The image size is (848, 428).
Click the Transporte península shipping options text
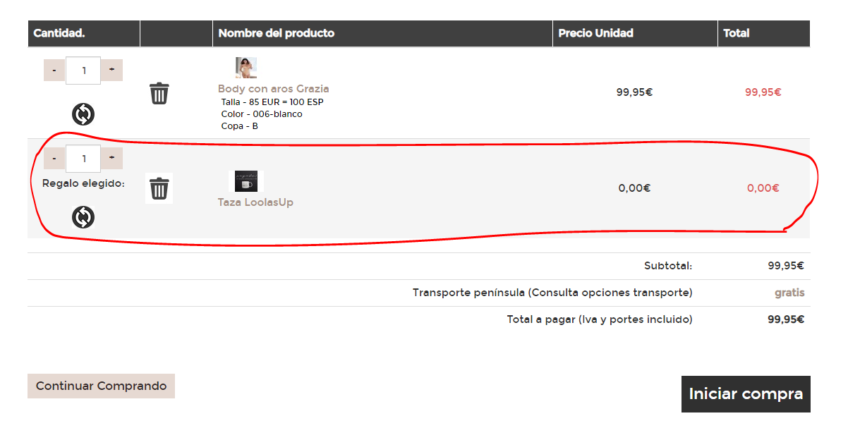(552, 293)
